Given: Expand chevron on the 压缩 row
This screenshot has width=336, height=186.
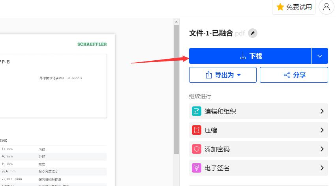Looking at the screenshot, I should tap(322, 130).
